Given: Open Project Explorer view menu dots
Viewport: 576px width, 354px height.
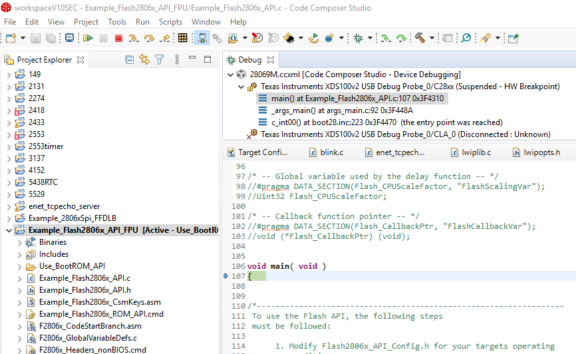Looking at the screenshot, I should coord(177,59).
